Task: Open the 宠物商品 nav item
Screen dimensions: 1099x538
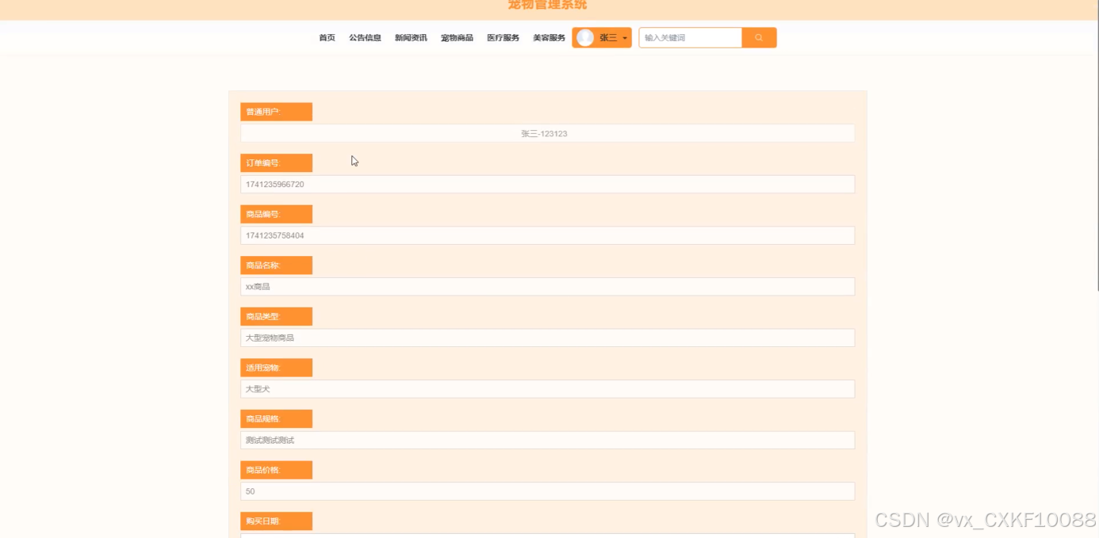Action: point(457,37)
